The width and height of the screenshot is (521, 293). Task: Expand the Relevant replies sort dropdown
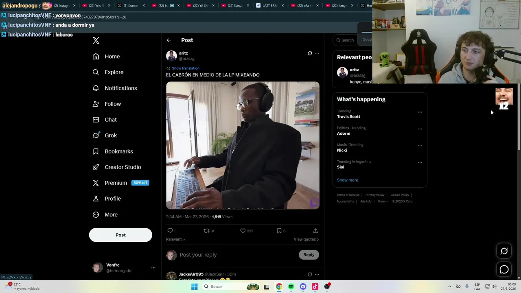175,239
